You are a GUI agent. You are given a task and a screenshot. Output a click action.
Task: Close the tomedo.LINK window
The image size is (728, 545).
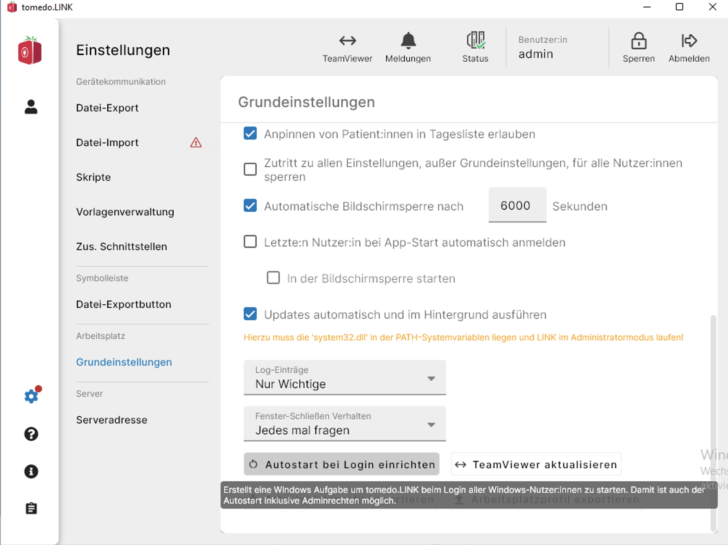point(712,7)
